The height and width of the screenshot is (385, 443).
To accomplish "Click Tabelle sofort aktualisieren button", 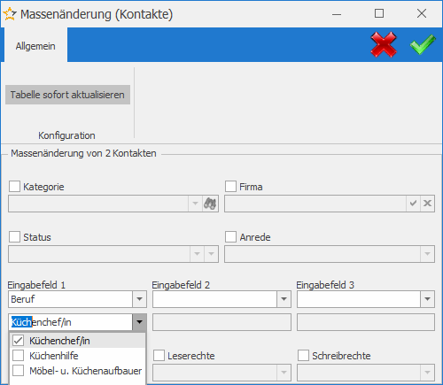I will pyautogui.click(x=67, y=95).
